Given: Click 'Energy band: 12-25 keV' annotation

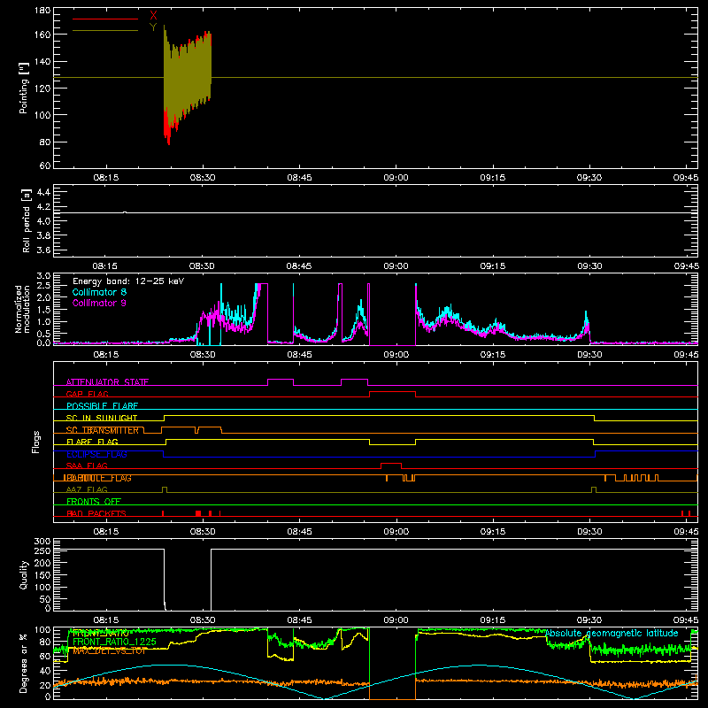Looking at the screenshot, I should [x=128, y=281].
